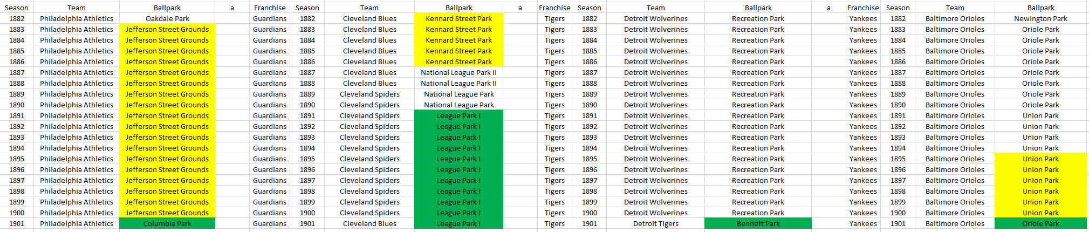The height and width of the screenshot is (232, 1089).
Task: Click the Kennard Street Park cell for 1882
Action: (458, 18)
